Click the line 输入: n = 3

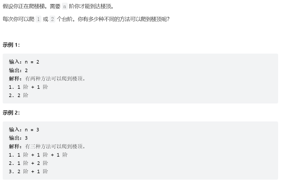(x=24, y=130)
